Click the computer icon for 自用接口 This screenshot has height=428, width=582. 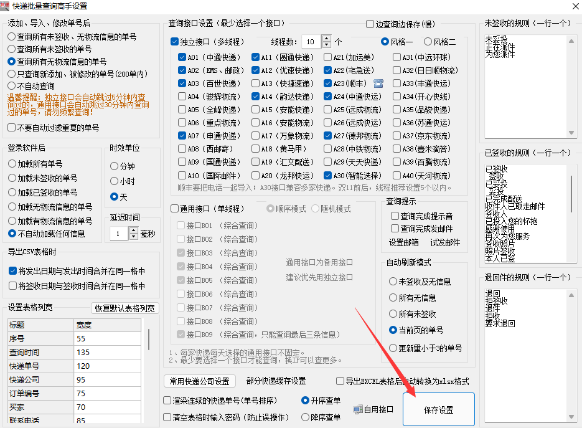(x=357, y=409)
